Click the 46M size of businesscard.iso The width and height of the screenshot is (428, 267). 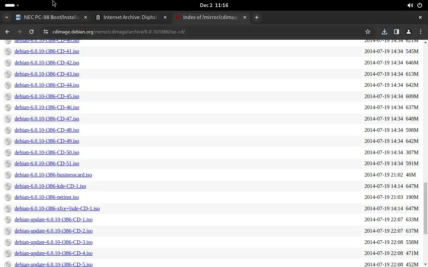pos(411,175)
